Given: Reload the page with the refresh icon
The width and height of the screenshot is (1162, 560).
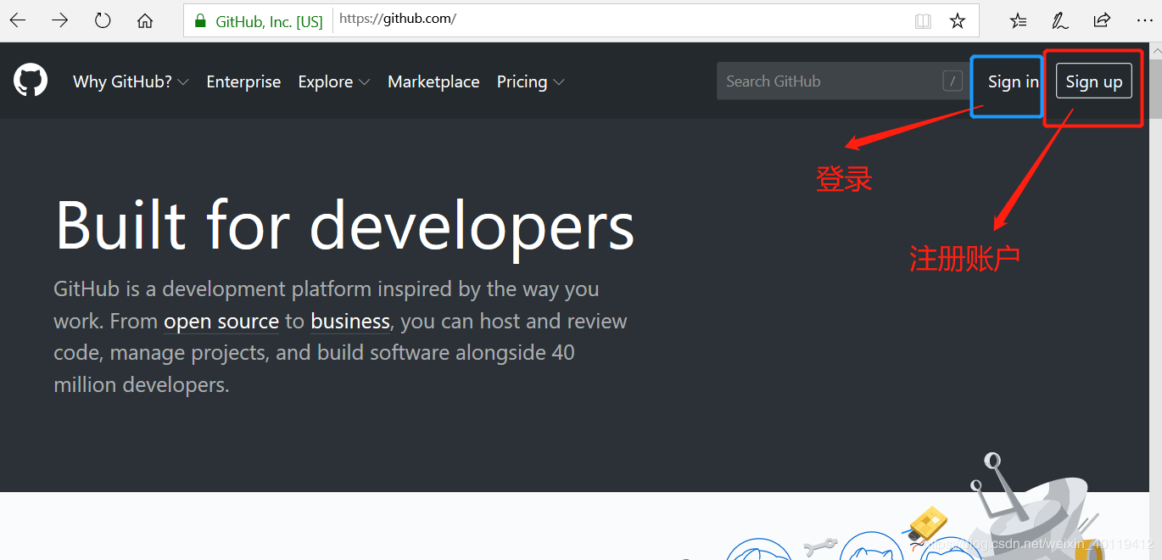Looking at the screenshot, I should 103,20.
